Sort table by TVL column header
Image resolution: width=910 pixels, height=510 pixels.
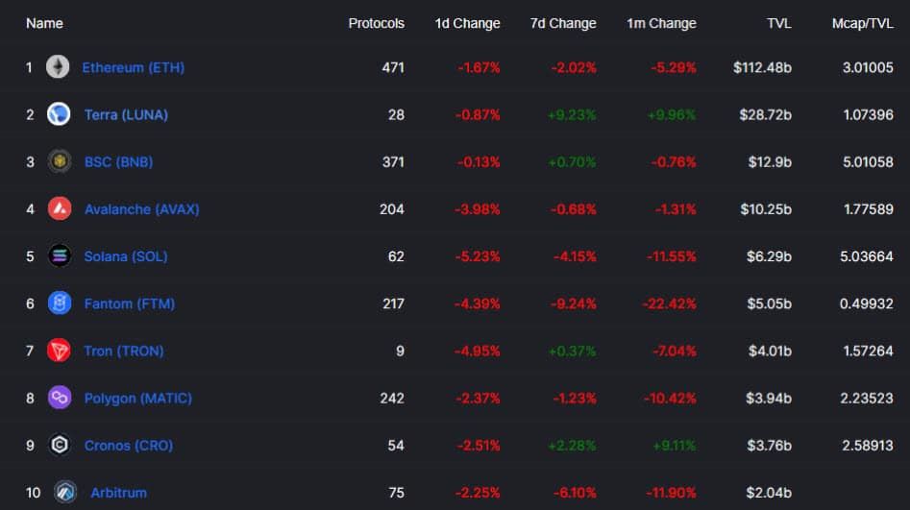(779, 23)
